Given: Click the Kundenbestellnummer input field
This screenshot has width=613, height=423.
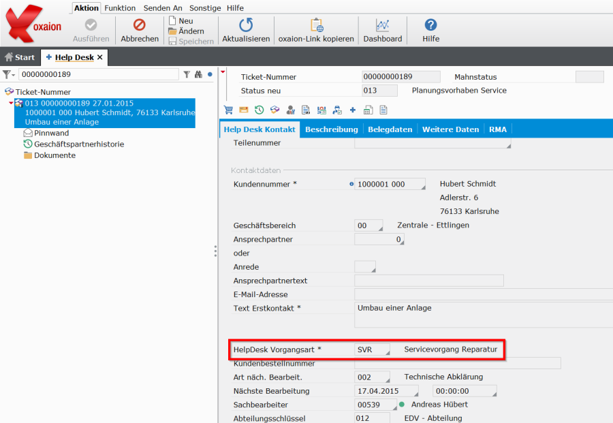Looking at the screenshot, I should [458, 363].
